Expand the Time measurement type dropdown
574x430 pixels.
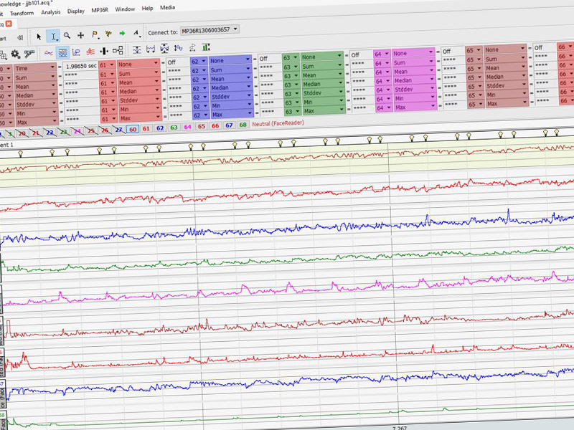[x=35, y=67]
